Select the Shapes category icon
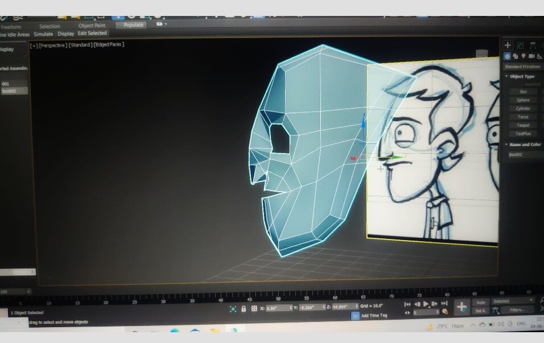This screenshot has height=343, width=544. [516, 55]
